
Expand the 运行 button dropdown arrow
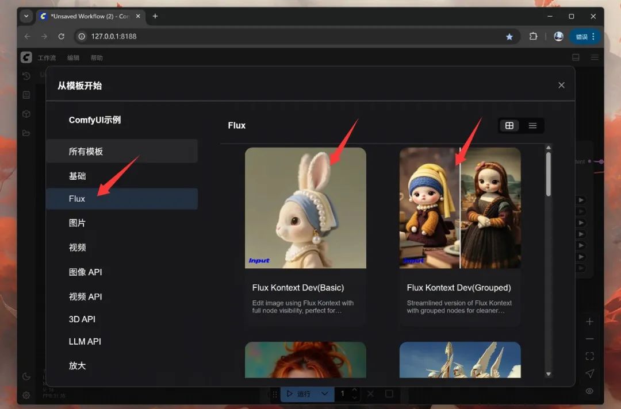click(x=325, y=393)
